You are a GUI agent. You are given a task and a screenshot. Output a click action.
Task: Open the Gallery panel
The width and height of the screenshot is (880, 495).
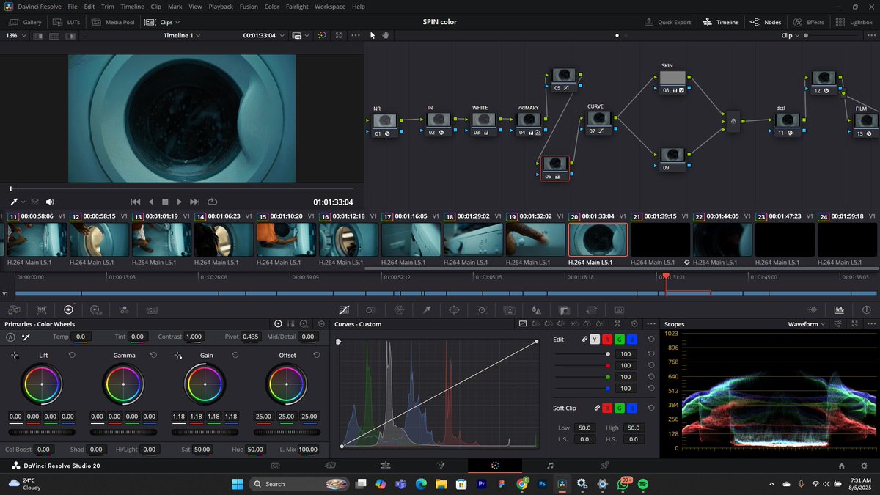(25, 22)
